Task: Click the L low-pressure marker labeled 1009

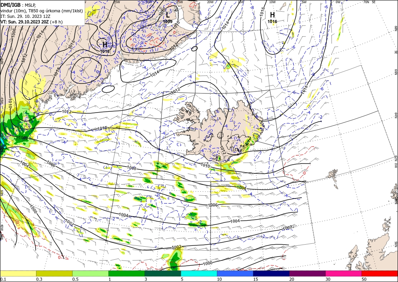Action: (x=168, y=15)
